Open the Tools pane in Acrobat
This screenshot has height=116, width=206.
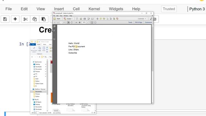coord(130,22)
